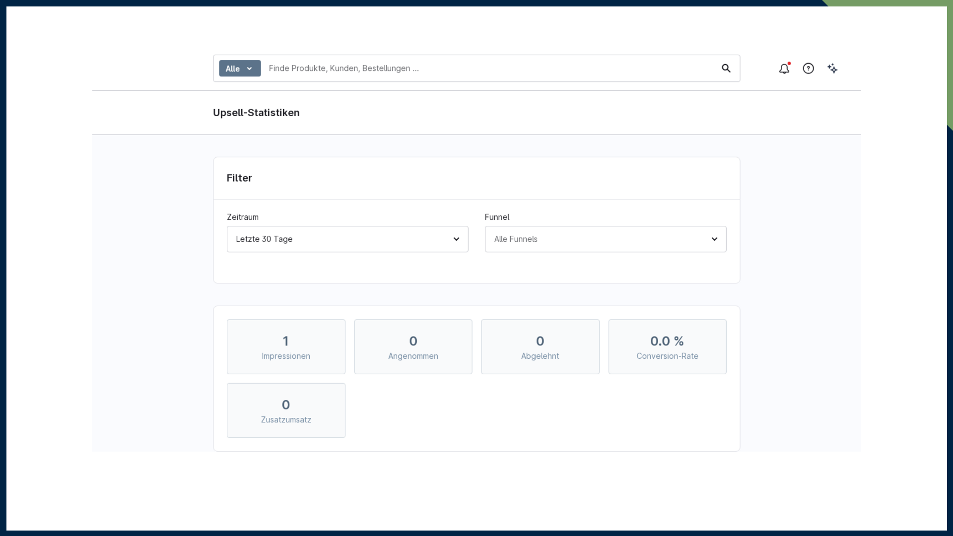Open the AI sparkle assistant icon
Screen dimensions: 953x536
[832, 68]
